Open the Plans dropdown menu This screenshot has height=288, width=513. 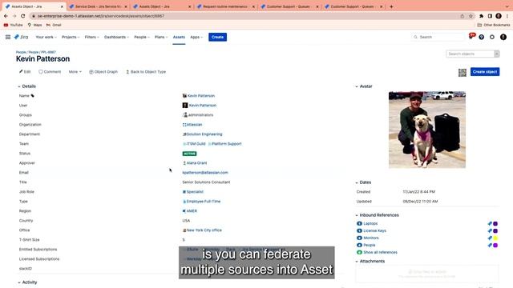[161, 38]
